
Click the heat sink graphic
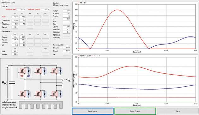pos(41,105)
